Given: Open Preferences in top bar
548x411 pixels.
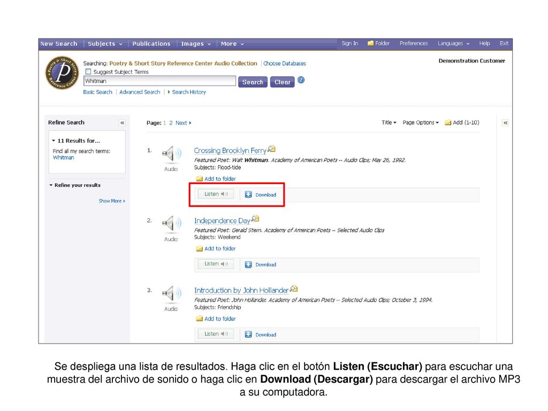Looking at the screenshot, I should [414, 43].
